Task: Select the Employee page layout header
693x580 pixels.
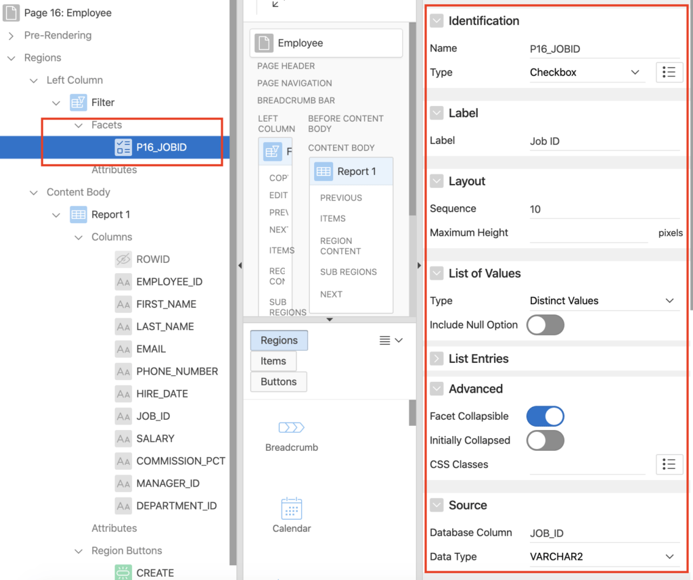Action: click(326, 43)
